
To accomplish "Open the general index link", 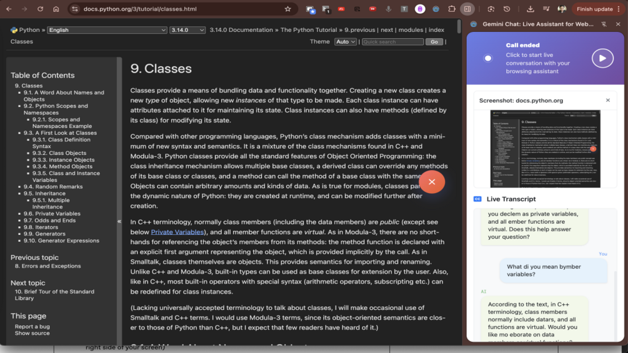I will pos(436,30).
